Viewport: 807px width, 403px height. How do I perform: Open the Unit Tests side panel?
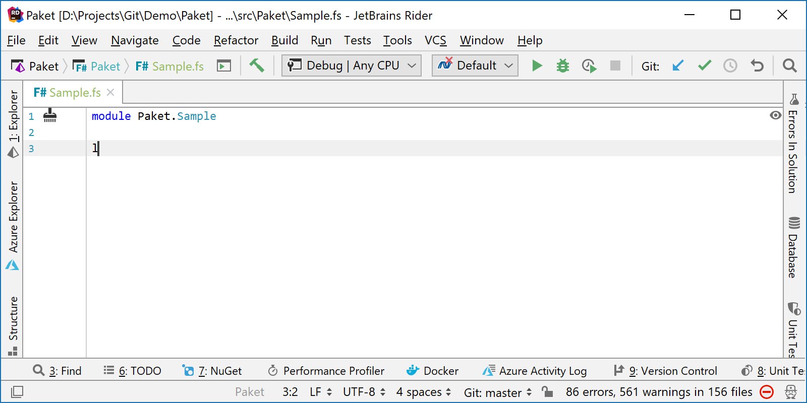click(x=793, y=329)
